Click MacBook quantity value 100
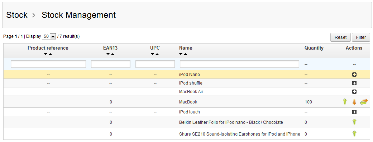 (x=308, y=102)
